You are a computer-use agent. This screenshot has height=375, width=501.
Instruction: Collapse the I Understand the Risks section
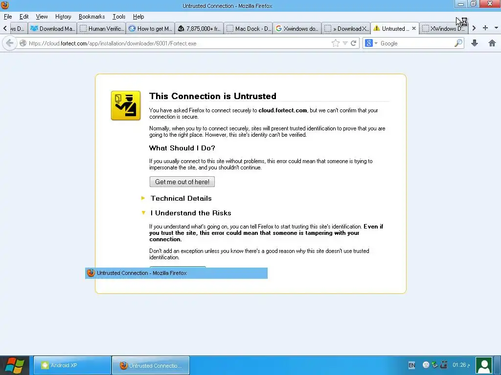tap(143, 213)
